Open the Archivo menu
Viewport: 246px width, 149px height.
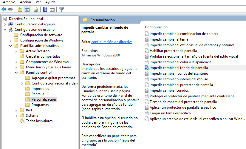tap(9, 2)
